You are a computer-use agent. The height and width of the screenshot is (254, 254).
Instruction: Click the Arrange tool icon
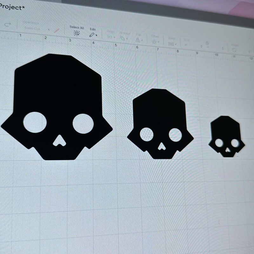pyautogui.click(x=123, y=38)
